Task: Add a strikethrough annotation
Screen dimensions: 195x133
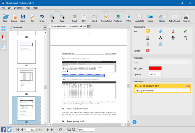Action: pos(173,38)
